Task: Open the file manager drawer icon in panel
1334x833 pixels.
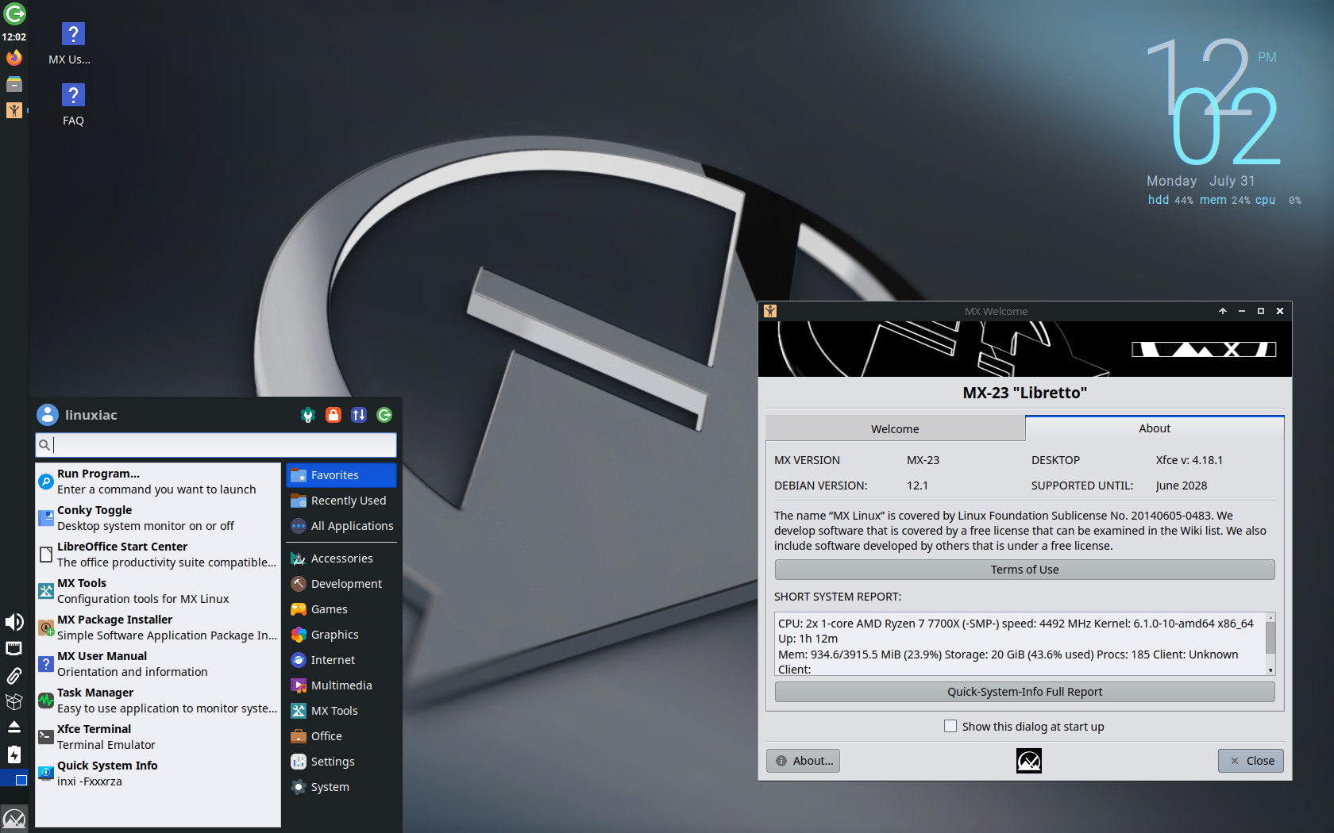Action: click(x=14, y=84)
